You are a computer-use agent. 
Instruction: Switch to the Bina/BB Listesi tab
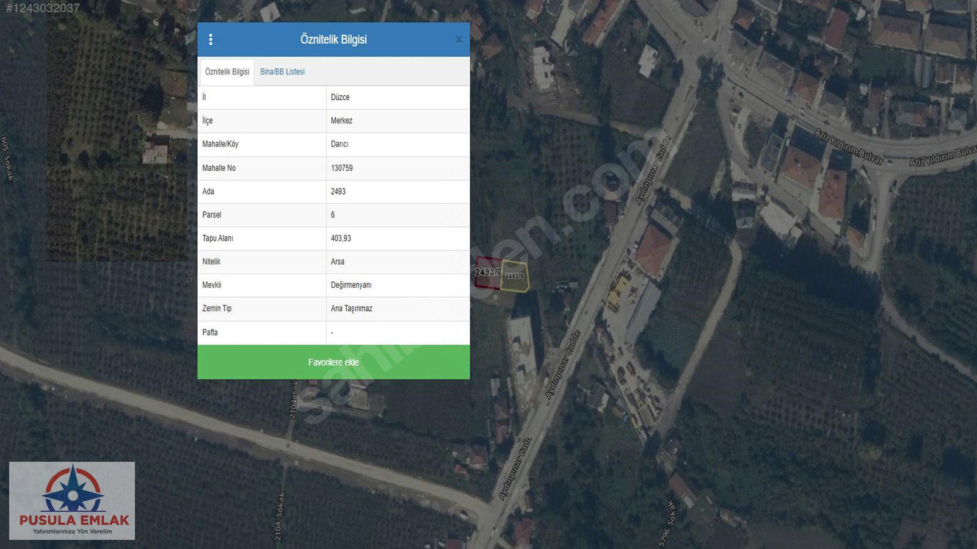coord(282,72)
